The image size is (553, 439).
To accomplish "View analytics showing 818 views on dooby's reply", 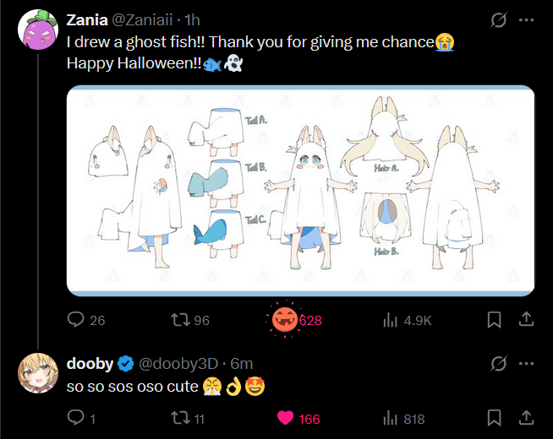I will [404, 419].
